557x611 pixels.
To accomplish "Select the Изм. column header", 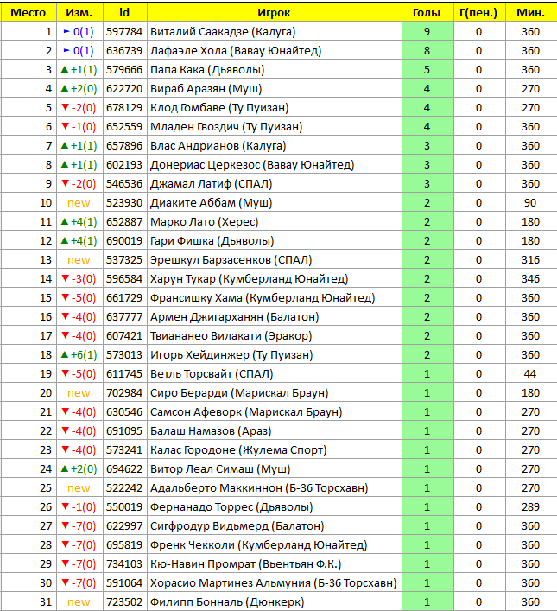I will pyautogui.click(x=79, y=12).
